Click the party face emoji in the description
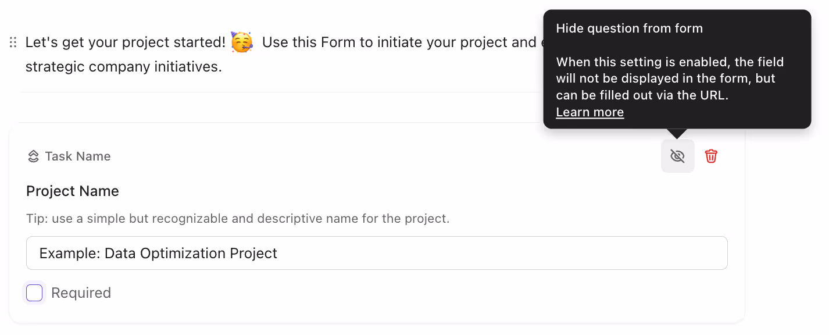This screenshot has height=335, width=829. pyautogui.click(x=241, y=41)
